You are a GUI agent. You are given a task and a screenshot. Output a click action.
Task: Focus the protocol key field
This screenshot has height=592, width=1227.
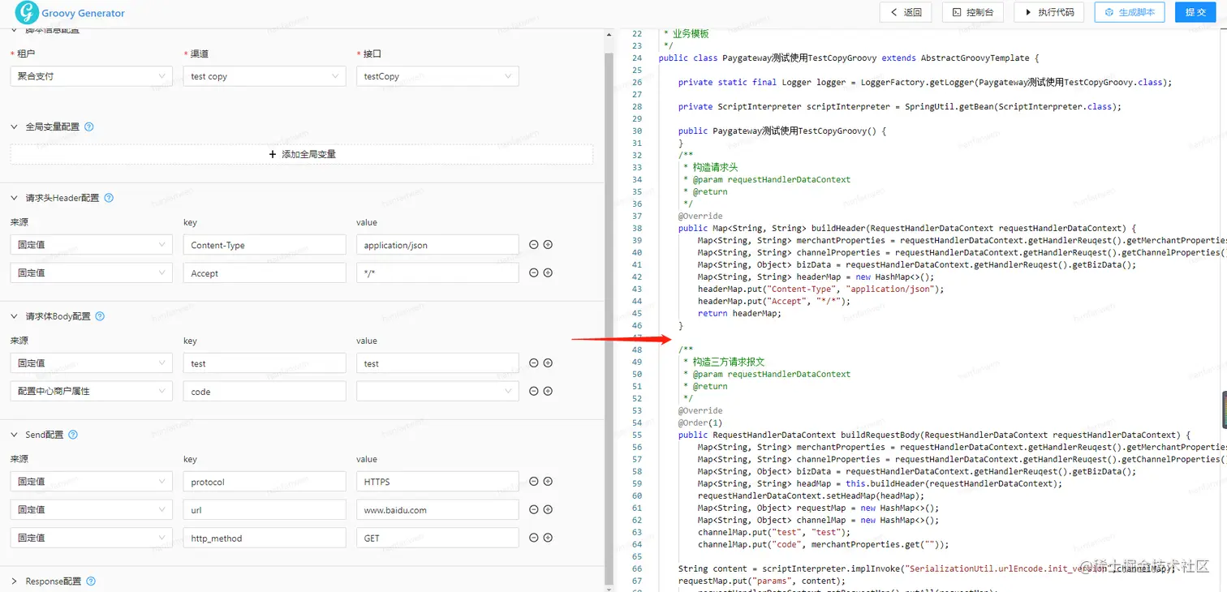265,482
